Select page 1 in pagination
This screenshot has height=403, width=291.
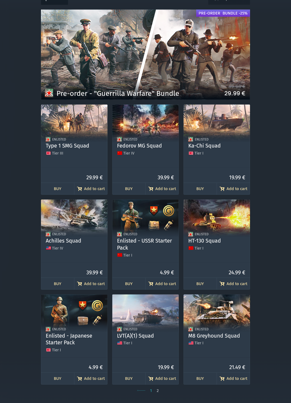151,391
